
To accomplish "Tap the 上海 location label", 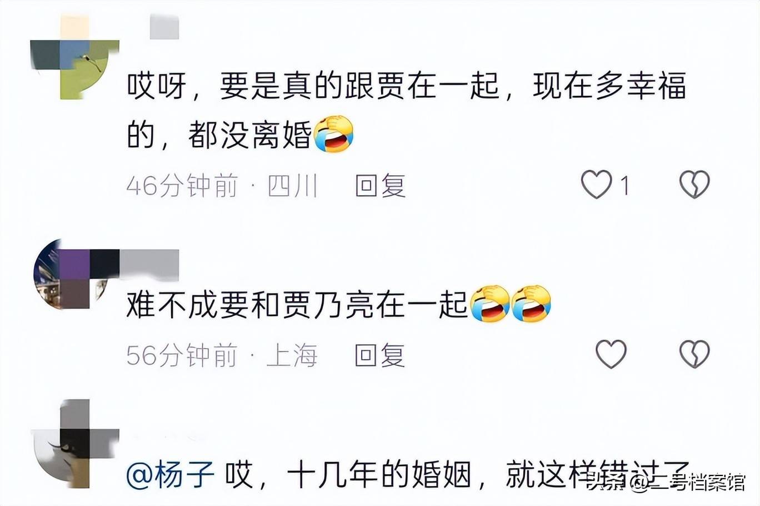I will [x=292, y=355].
